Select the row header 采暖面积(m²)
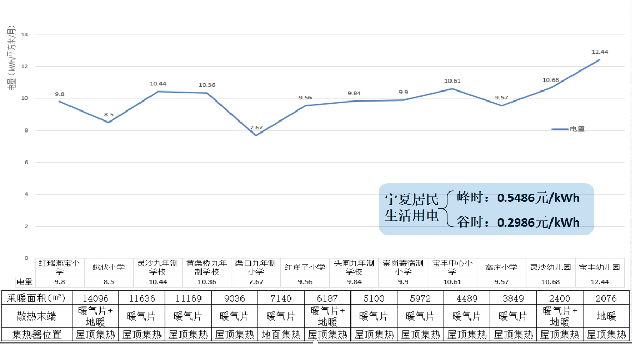632x344 pixels. tap(36, 298)
